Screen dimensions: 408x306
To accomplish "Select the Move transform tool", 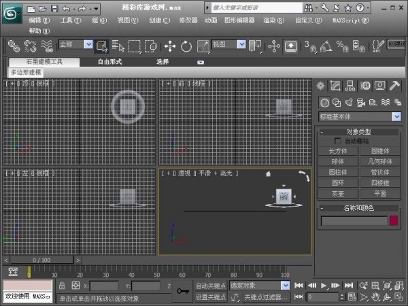I will pos(169,46).
